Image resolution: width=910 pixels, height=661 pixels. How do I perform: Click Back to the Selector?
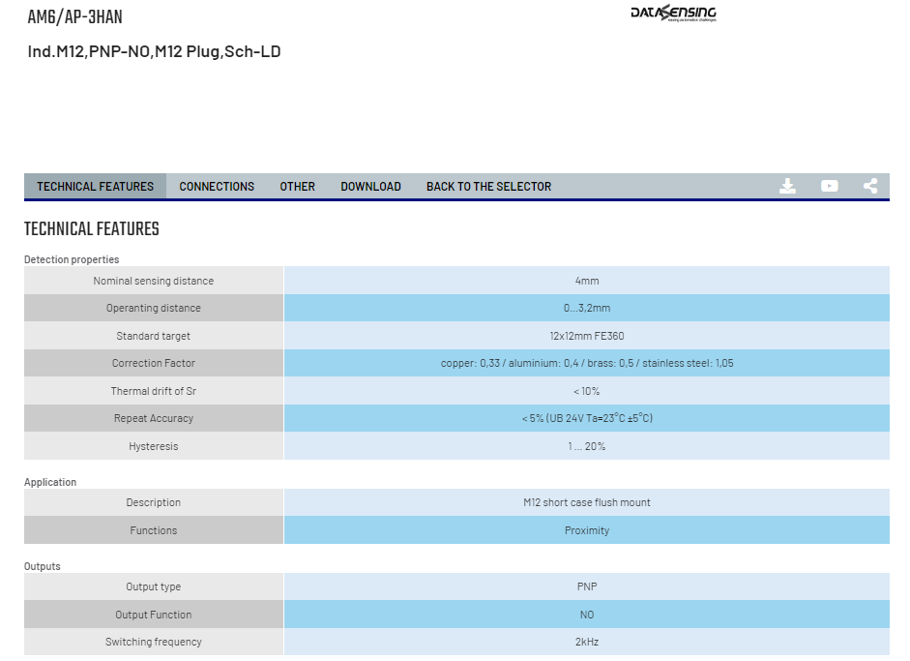click(488, 187)
